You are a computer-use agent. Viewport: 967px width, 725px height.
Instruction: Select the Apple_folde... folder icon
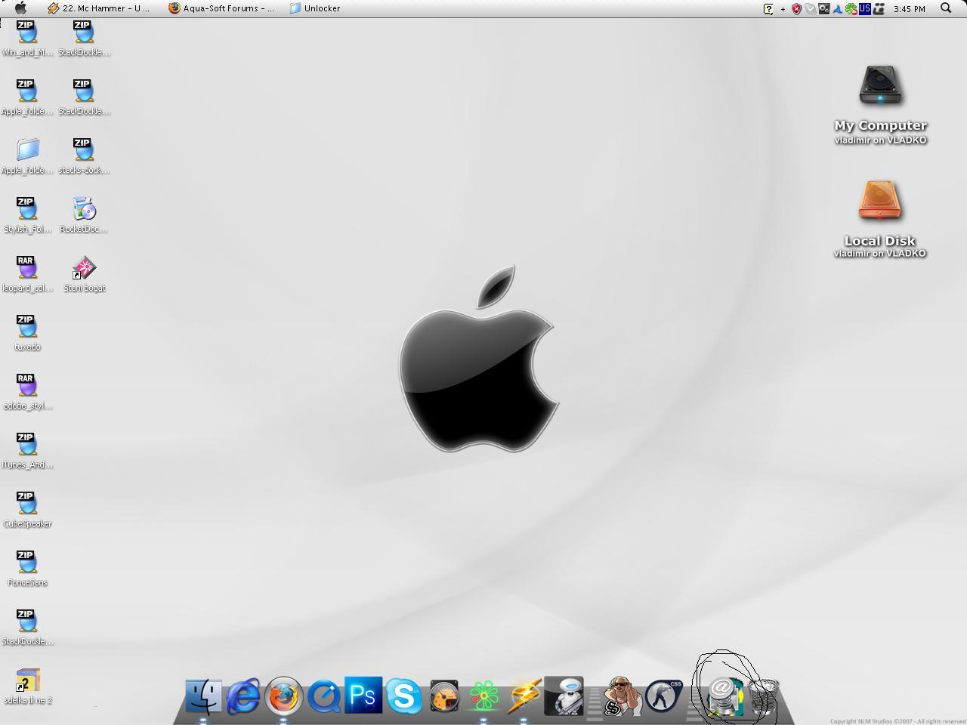tap(27, 156)
